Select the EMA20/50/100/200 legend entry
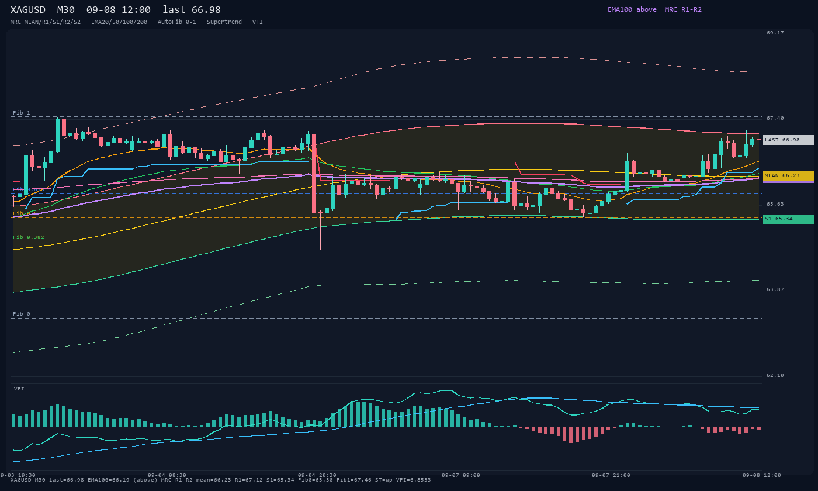Viewport: 818px width, 491px height. click(119, 22)
